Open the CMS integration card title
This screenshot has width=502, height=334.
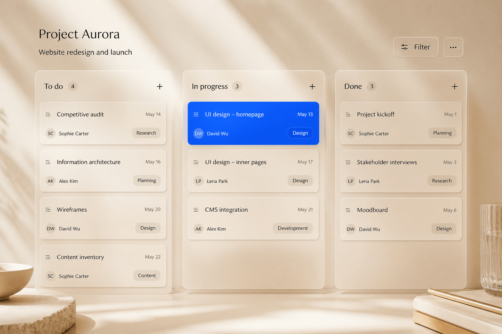click(x=226, y=210)
